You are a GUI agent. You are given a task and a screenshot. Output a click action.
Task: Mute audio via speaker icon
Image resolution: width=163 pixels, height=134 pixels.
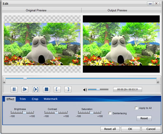click(85, 90)
